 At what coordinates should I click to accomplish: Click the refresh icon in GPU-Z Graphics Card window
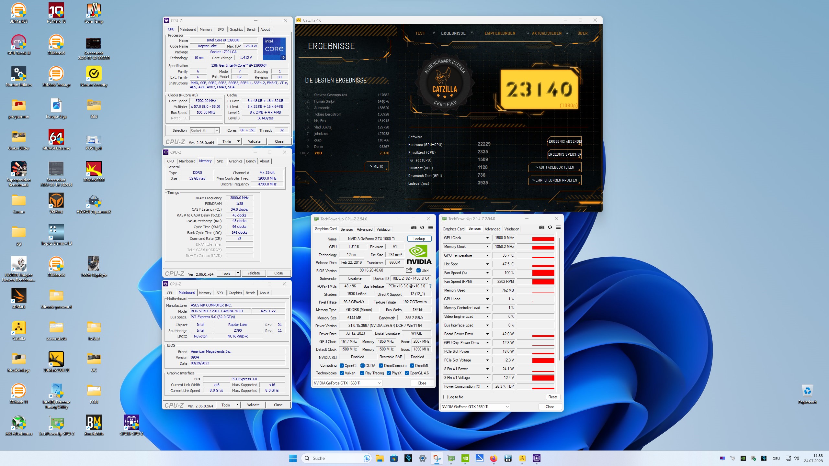[x=422, y=228]
